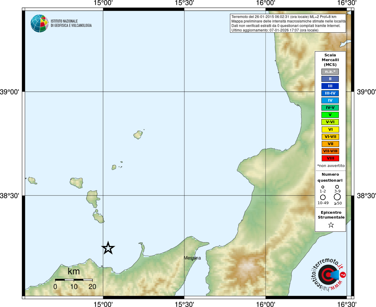Image resolution: width=376 pixels, height=307 pixels.
Task: Click the 3-9 questionnaire circle icon
Action: point(337,187)
